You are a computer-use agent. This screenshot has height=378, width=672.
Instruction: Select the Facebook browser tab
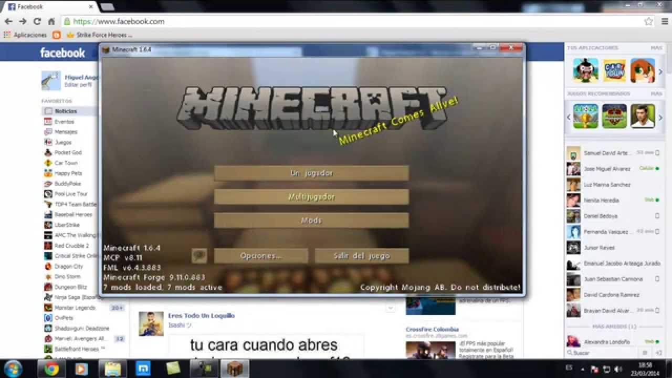(x=49, y=7)
